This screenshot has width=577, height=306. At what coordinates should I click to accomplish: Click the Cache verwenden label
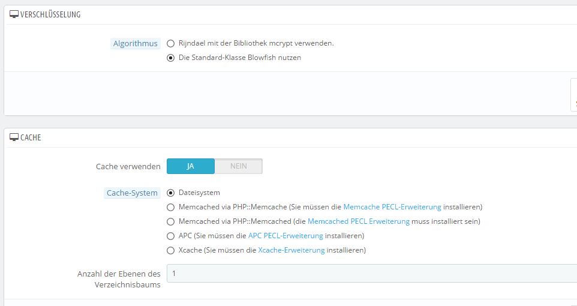pos(128,166)
